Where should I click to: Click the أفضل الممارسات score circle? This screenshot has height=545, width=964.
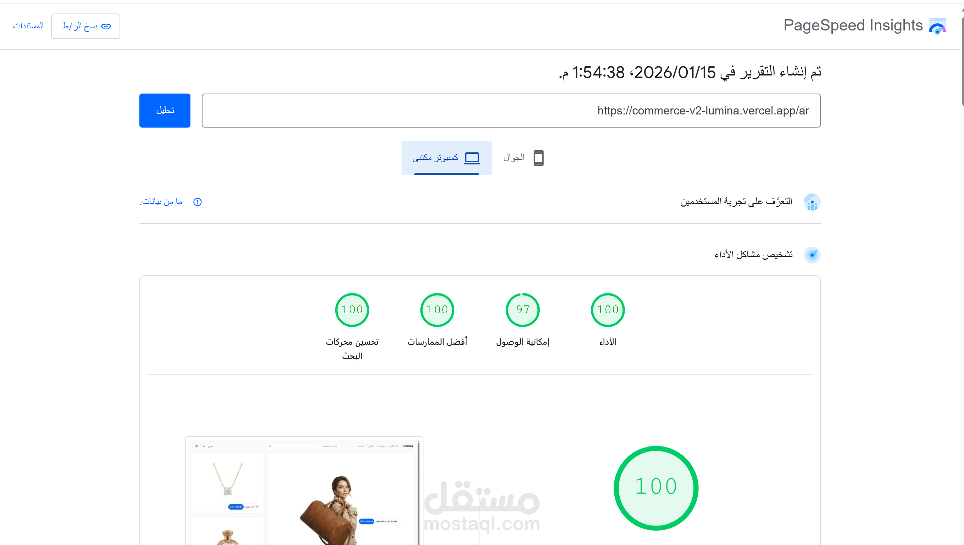pos(437,310)
